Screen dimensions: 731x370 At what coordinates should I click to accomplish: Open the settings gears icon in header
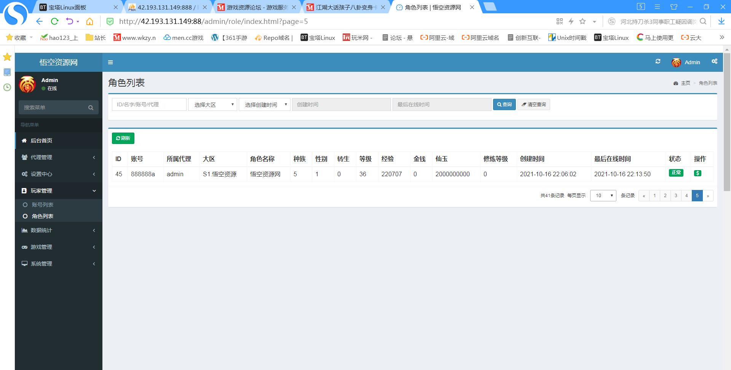tap(714, 62)
